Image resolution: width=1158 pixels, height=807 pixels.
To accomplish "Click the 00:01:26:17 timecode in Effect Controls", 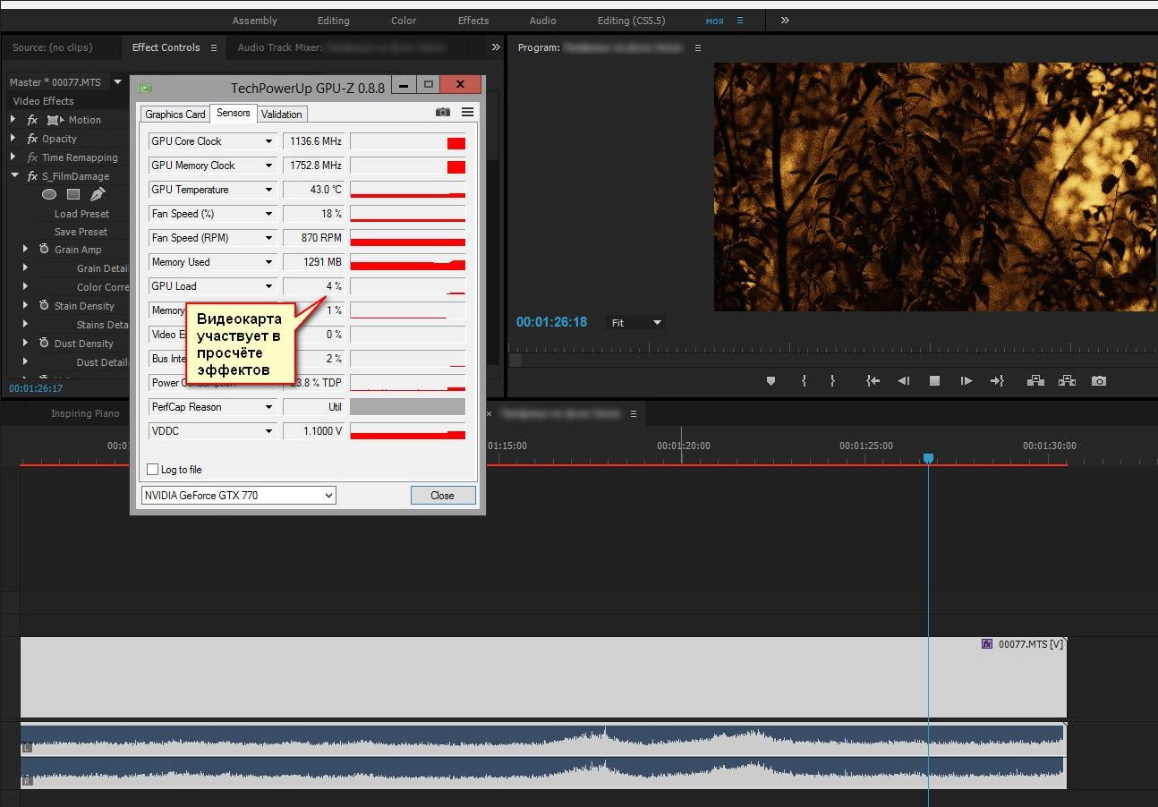I will point(36,388).
